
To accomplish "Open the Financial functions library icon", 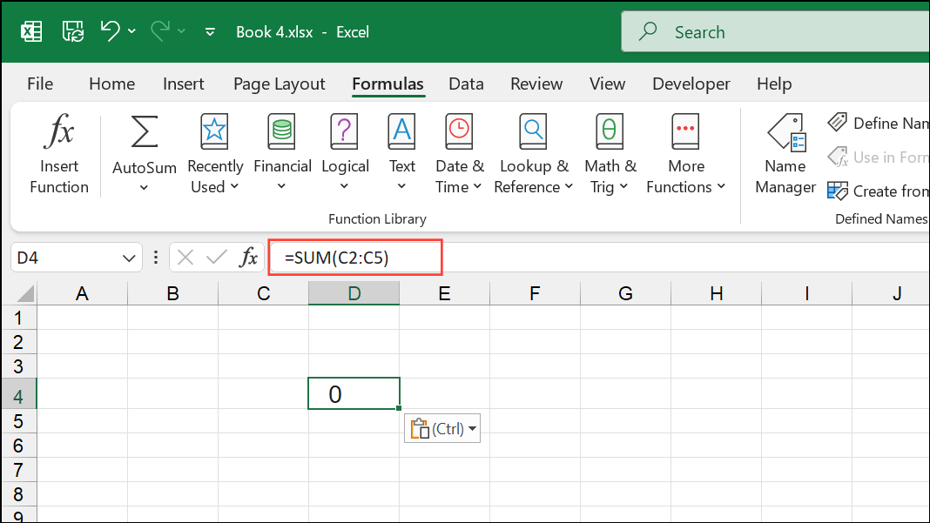I will (282, 133).
